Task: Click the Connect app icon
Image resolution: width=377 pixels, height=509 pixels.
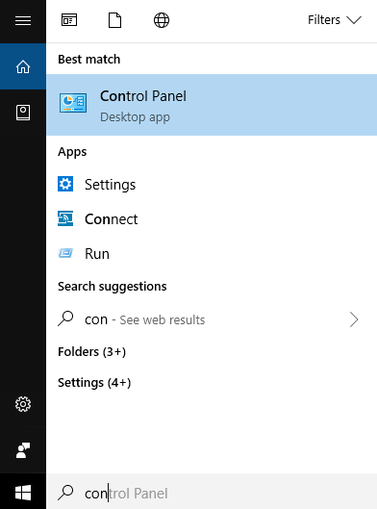Action: [x=65, y=218]
